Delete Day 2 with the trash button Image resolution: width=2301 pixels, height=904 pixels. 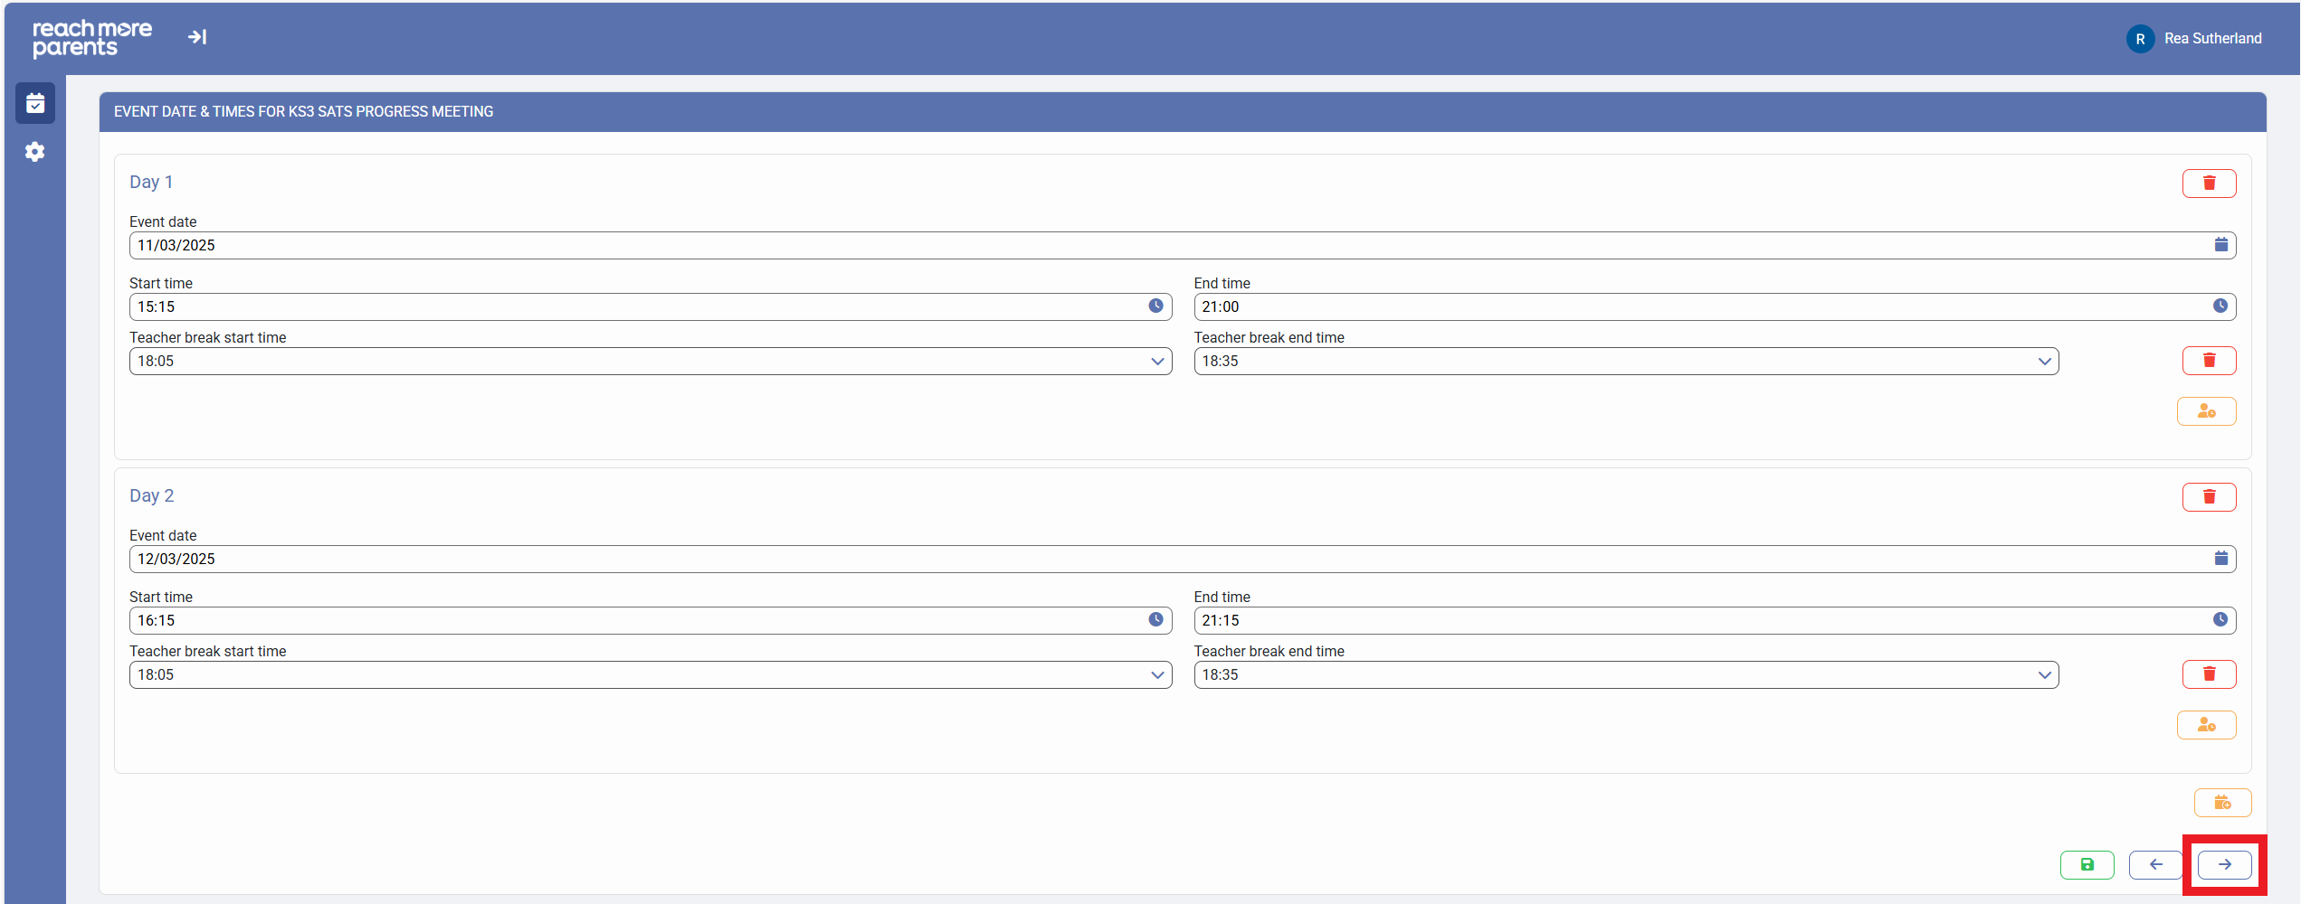[x=2208, y=497]
